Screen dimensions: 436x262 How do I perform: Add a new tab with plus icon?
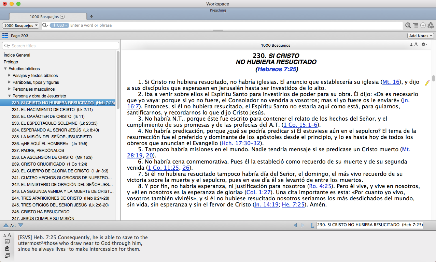tap(91, 16)
